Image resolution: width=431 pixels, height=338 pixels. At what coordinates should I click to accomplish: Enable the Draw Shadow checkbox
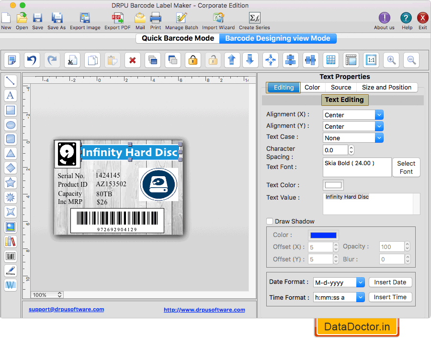point(270,221)
